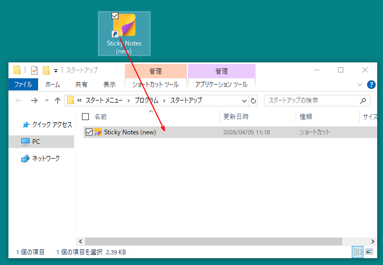Go back with the left arrow
Viewport: 383px width, 265px height.
click(x=19, y=100)
